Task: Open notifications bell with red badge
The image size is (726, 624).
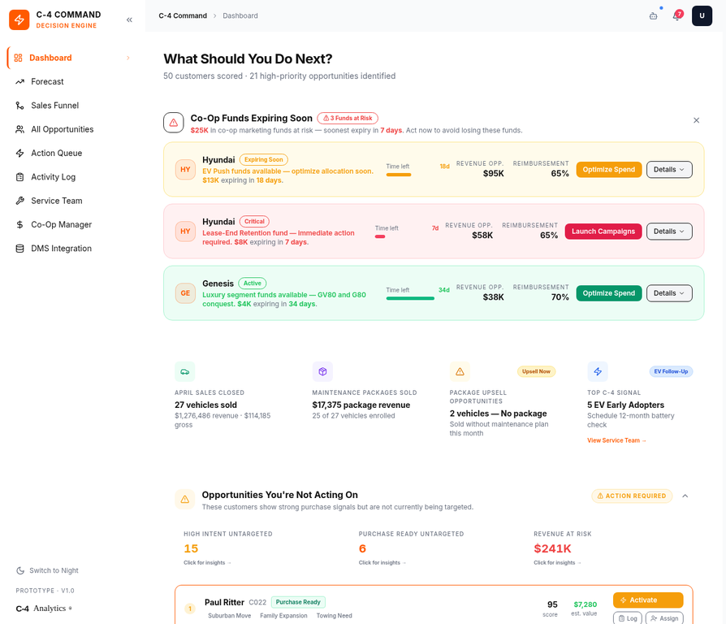Action: click(677, 15)
